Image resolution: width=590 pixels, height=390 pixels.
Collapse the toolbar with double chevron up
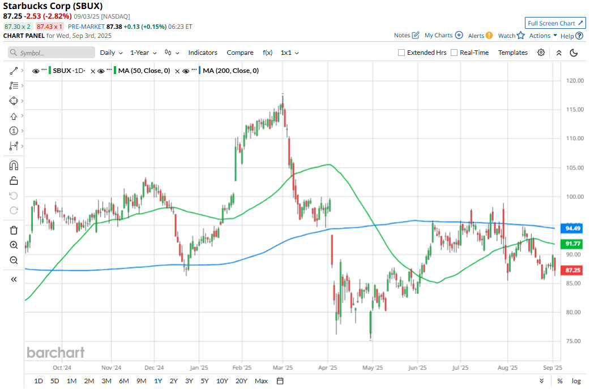pos(559,53)
